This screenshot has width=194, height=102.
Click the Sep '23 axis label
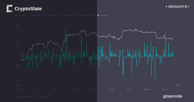[x=165, y=89]
